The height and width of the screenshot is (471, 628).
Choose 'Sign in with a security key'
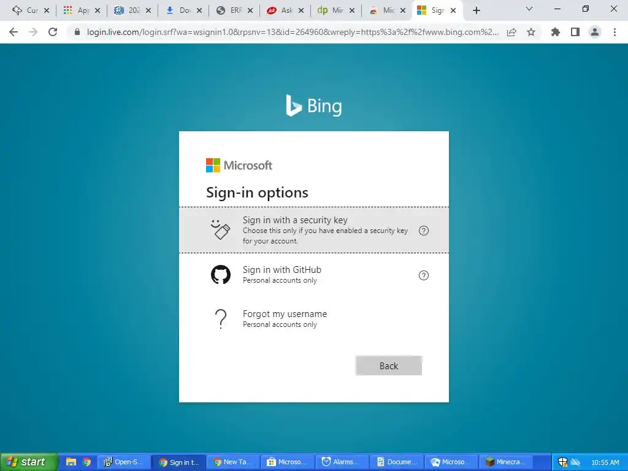(313, 230)
